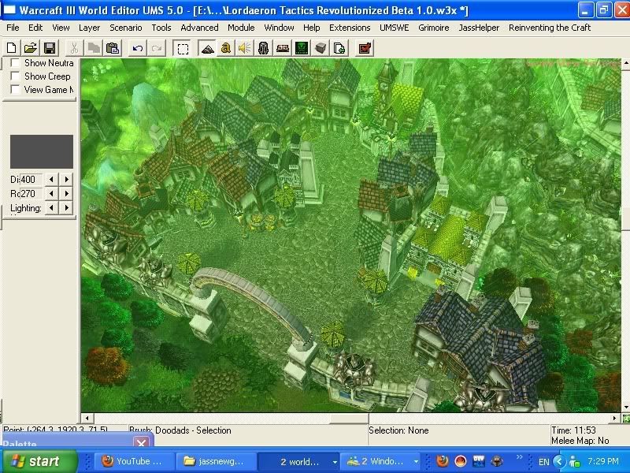Switch to the YouTube Firefox taskbar button
The width and height of the screenshot is (630, 473).
[135, 461]
